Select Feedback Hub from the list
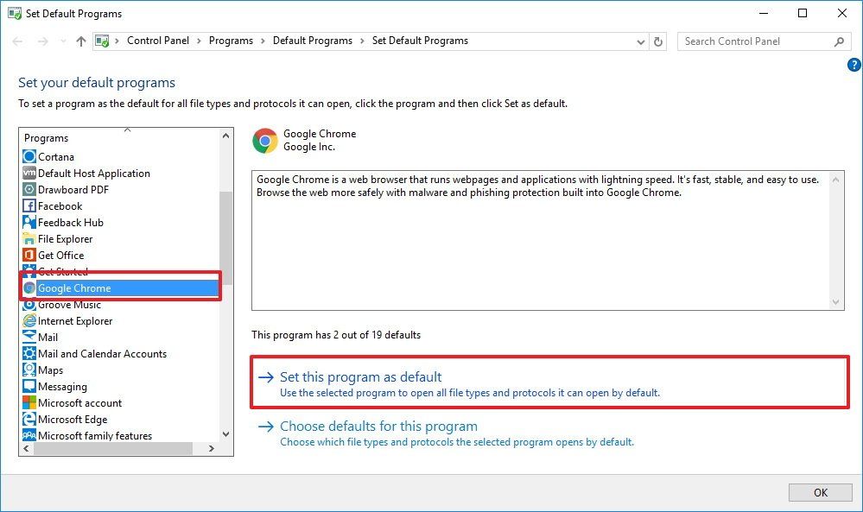This screenshot has width=863, height=512. 69,222
